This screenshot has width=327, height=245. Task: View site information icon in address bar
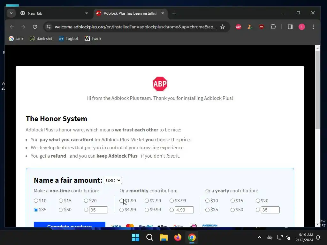(x=49, y=27)
